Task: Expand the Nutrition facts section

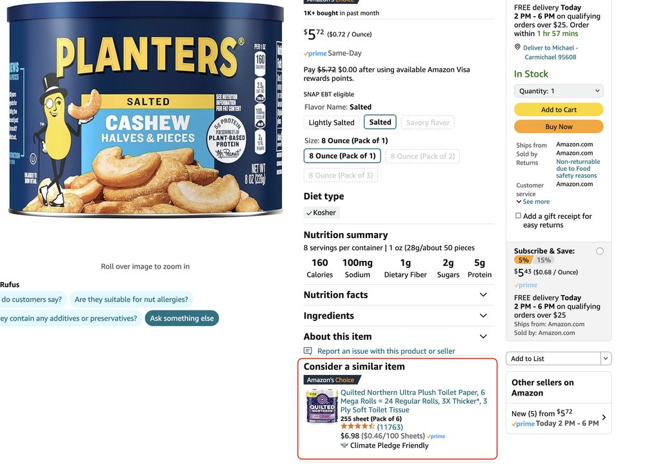Action: [x=483, y=295]
